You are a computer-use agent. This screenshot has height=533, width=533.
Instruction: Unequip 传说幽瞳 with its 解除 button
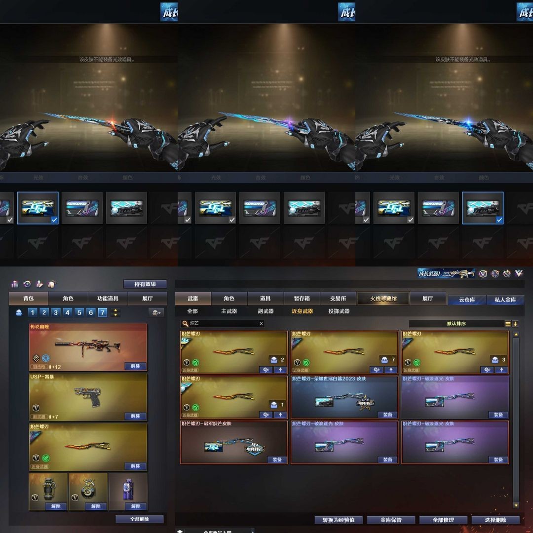[135, 366]
